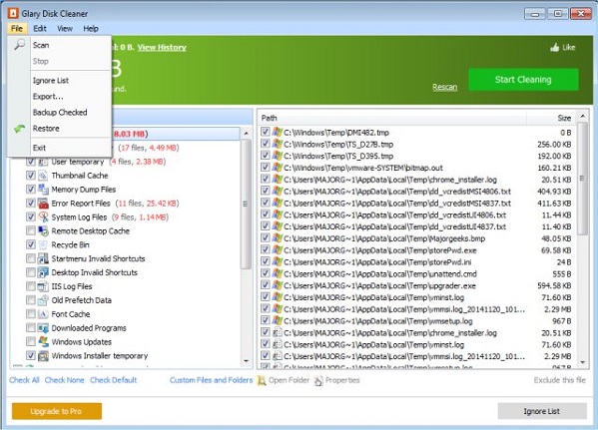The image size is (598, 430).
Task: Click the Desktop Invalid Shortcuts icon
Action: point(43,272)
